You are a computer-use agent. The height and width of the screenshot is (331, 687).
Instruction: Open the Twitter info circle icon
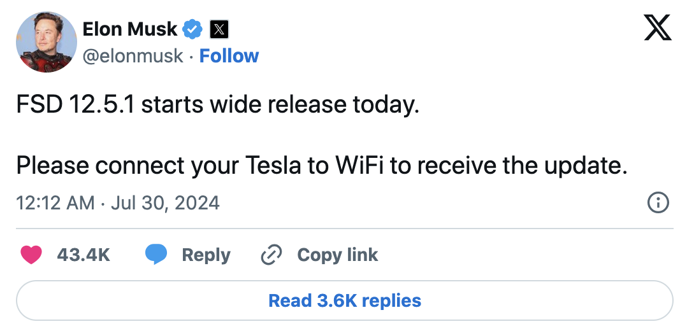pyautogui.click(x=658, y=203)
